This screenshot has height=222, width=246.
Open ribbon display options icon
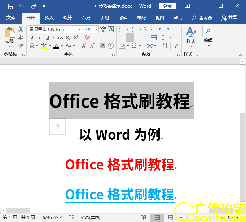pyautogui.click(x=187, y=6)
